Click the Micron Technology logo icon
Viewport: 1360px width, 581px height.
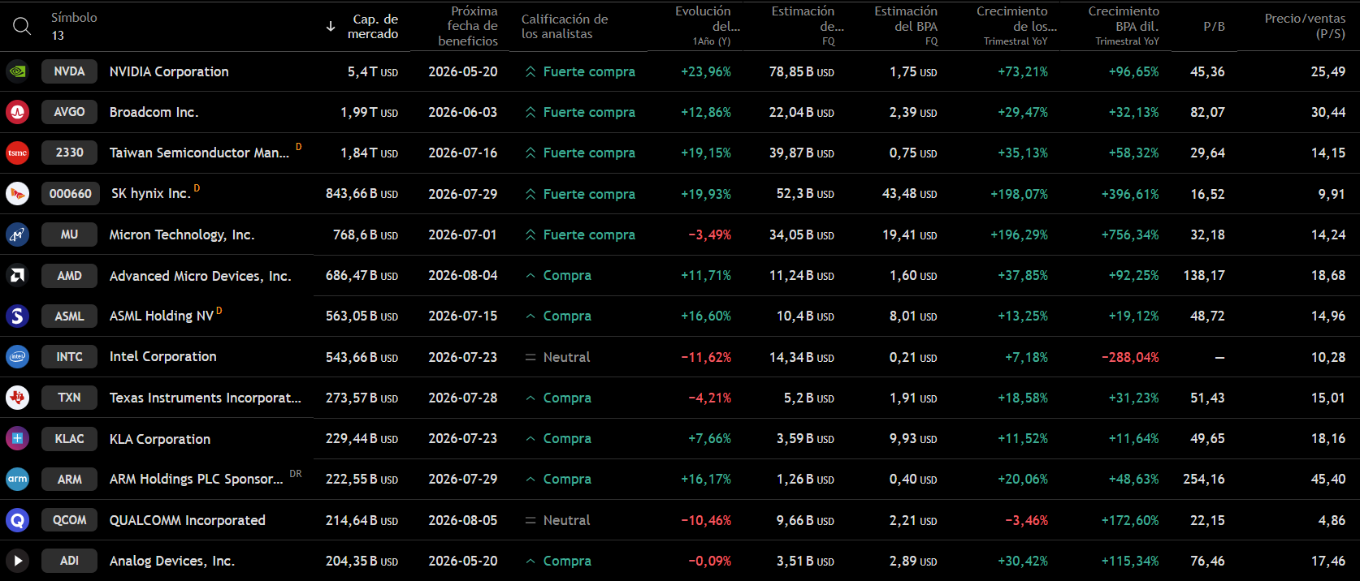pyautogui.click(x=17, y=235)
